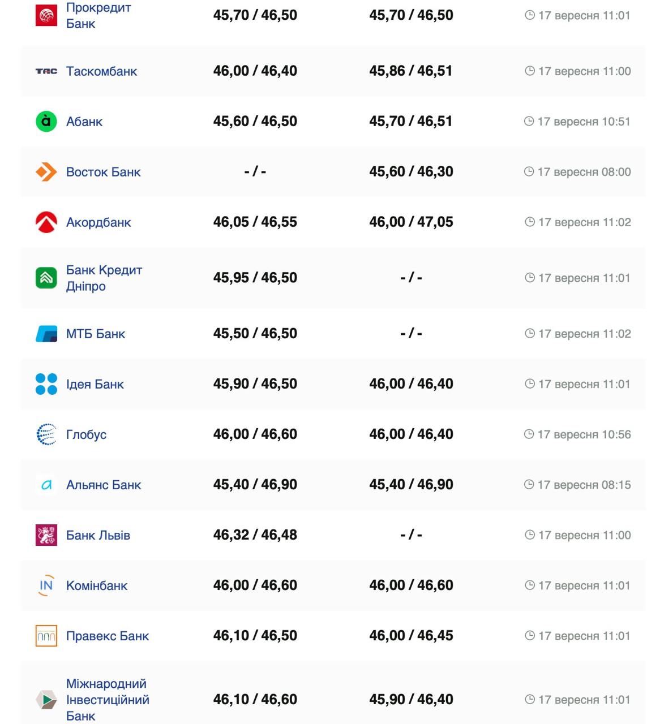Click the blue МТБ Банк logo
The height and width of the screenshot is (724, 647).
click(x=46, y=334)
